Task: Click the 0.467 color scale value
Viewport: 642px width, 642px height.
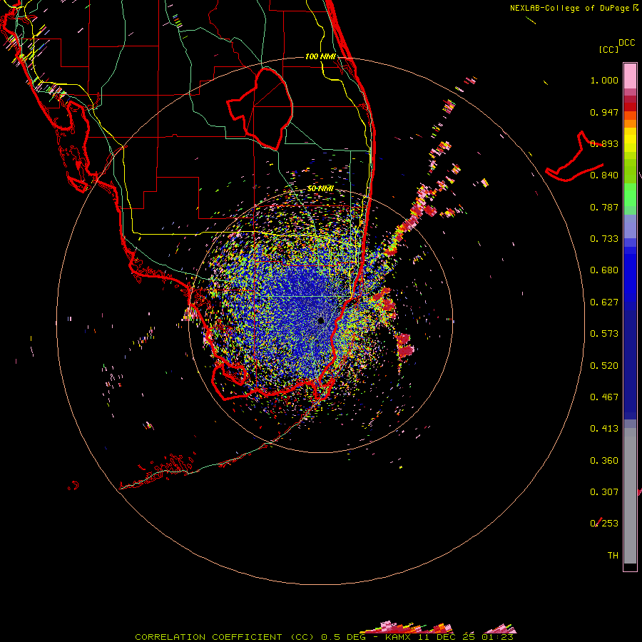Action: click(604, 397)
